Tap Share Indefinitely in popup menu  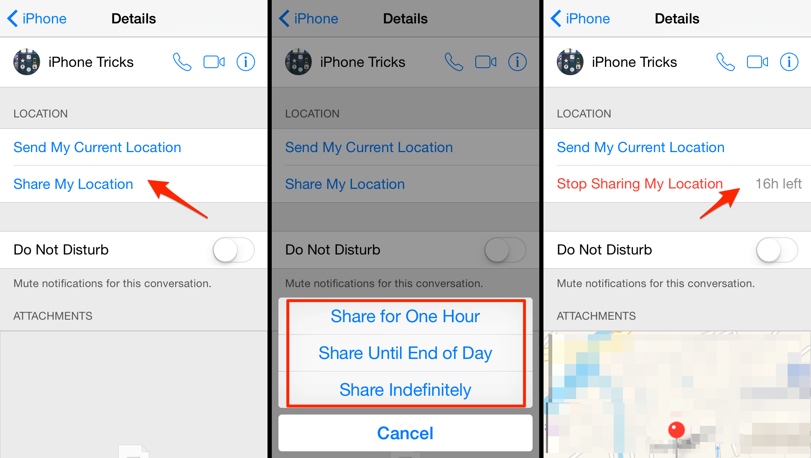pyautogui.click(x=405, y=389)
